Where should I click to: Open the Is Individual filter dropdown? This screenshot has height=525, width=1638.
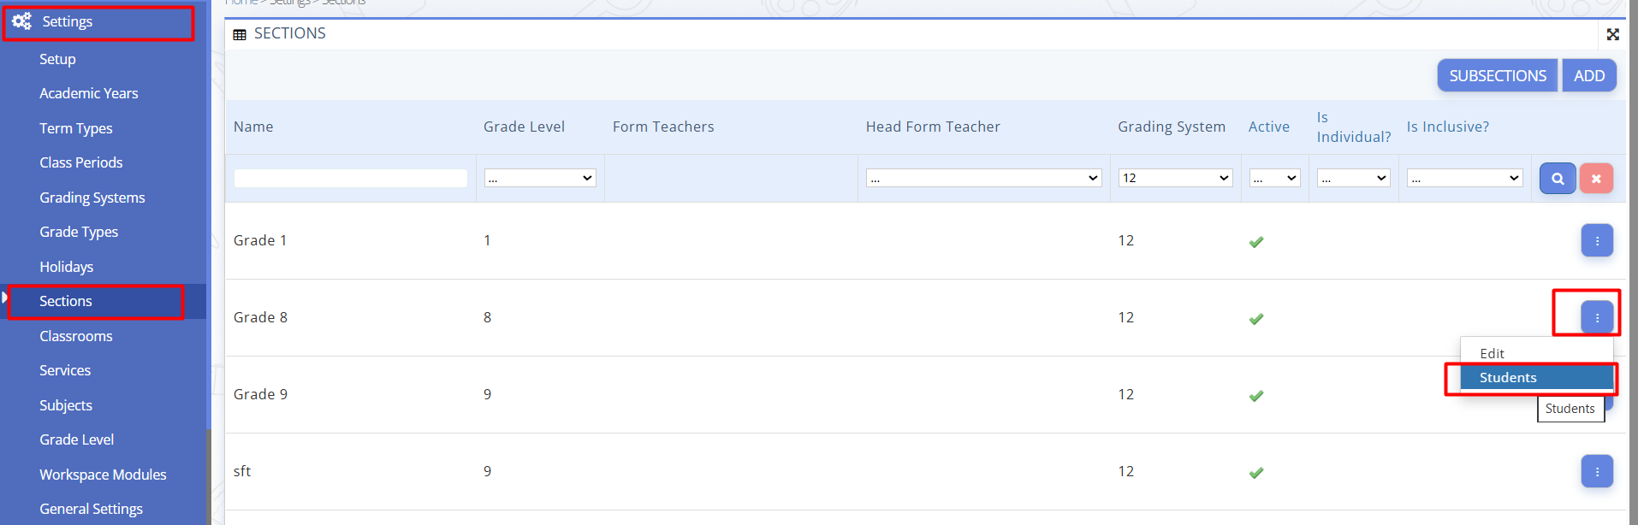1352,178
